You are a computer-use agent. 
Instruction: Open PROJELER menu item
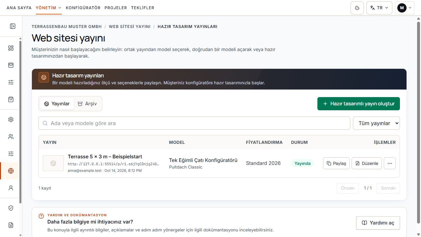tap(116, 8)
